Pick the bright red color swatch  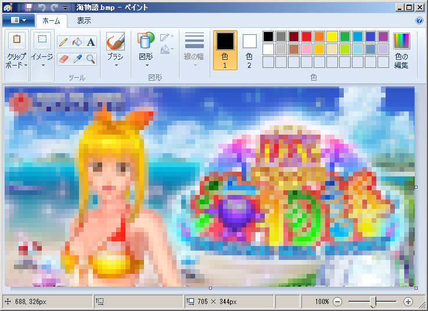click(x=307, y=37)
